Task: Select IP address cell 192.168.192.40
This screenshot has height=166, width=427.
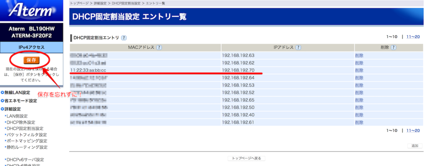Action: (x=288, y=115)
